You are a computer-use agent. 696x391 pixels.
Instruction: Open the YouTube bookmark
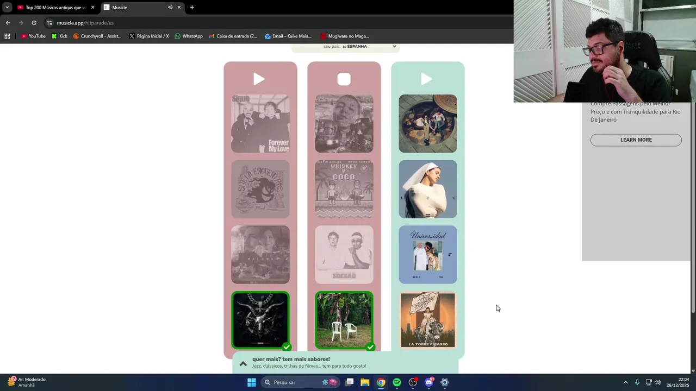click(33, 36)
